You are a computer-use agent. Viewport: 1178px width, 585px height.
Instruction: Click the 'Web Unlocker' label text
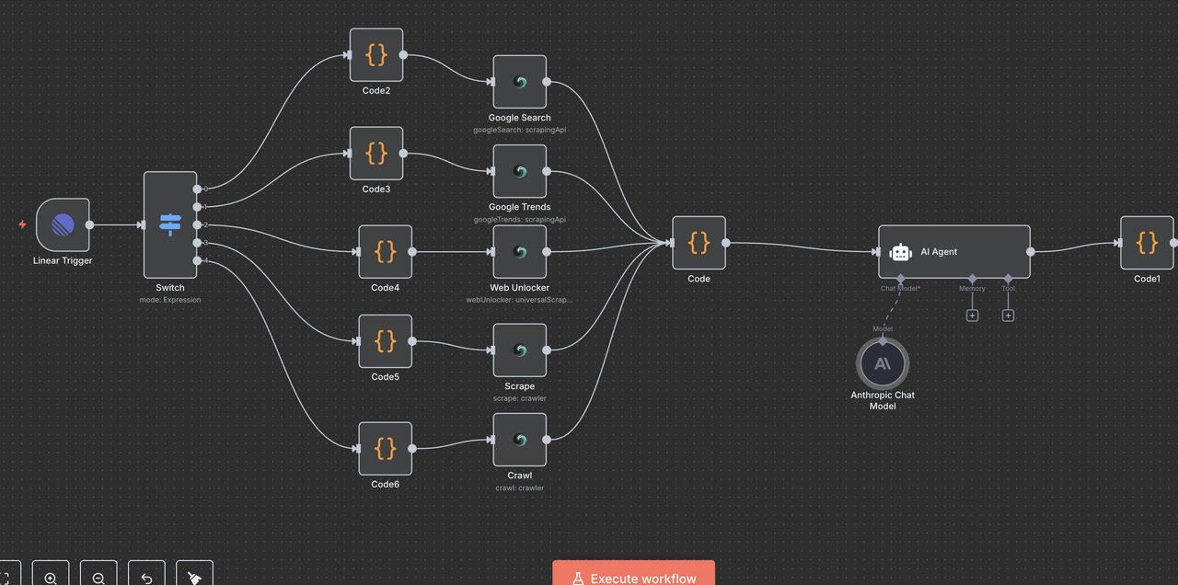(x=520, y=288)
